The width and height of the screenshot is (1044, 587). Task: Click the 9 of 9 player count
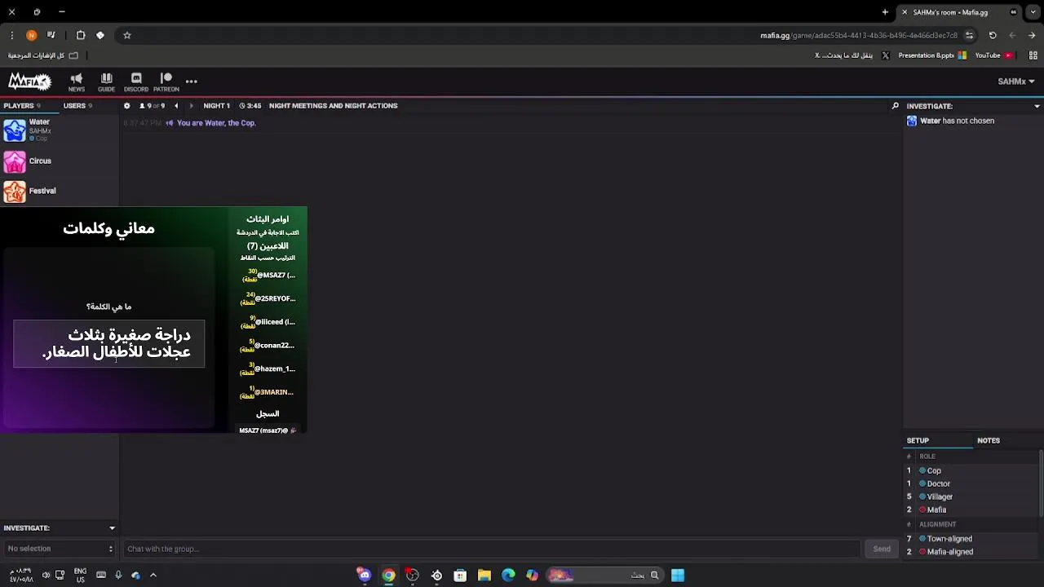tap(153, 106)
